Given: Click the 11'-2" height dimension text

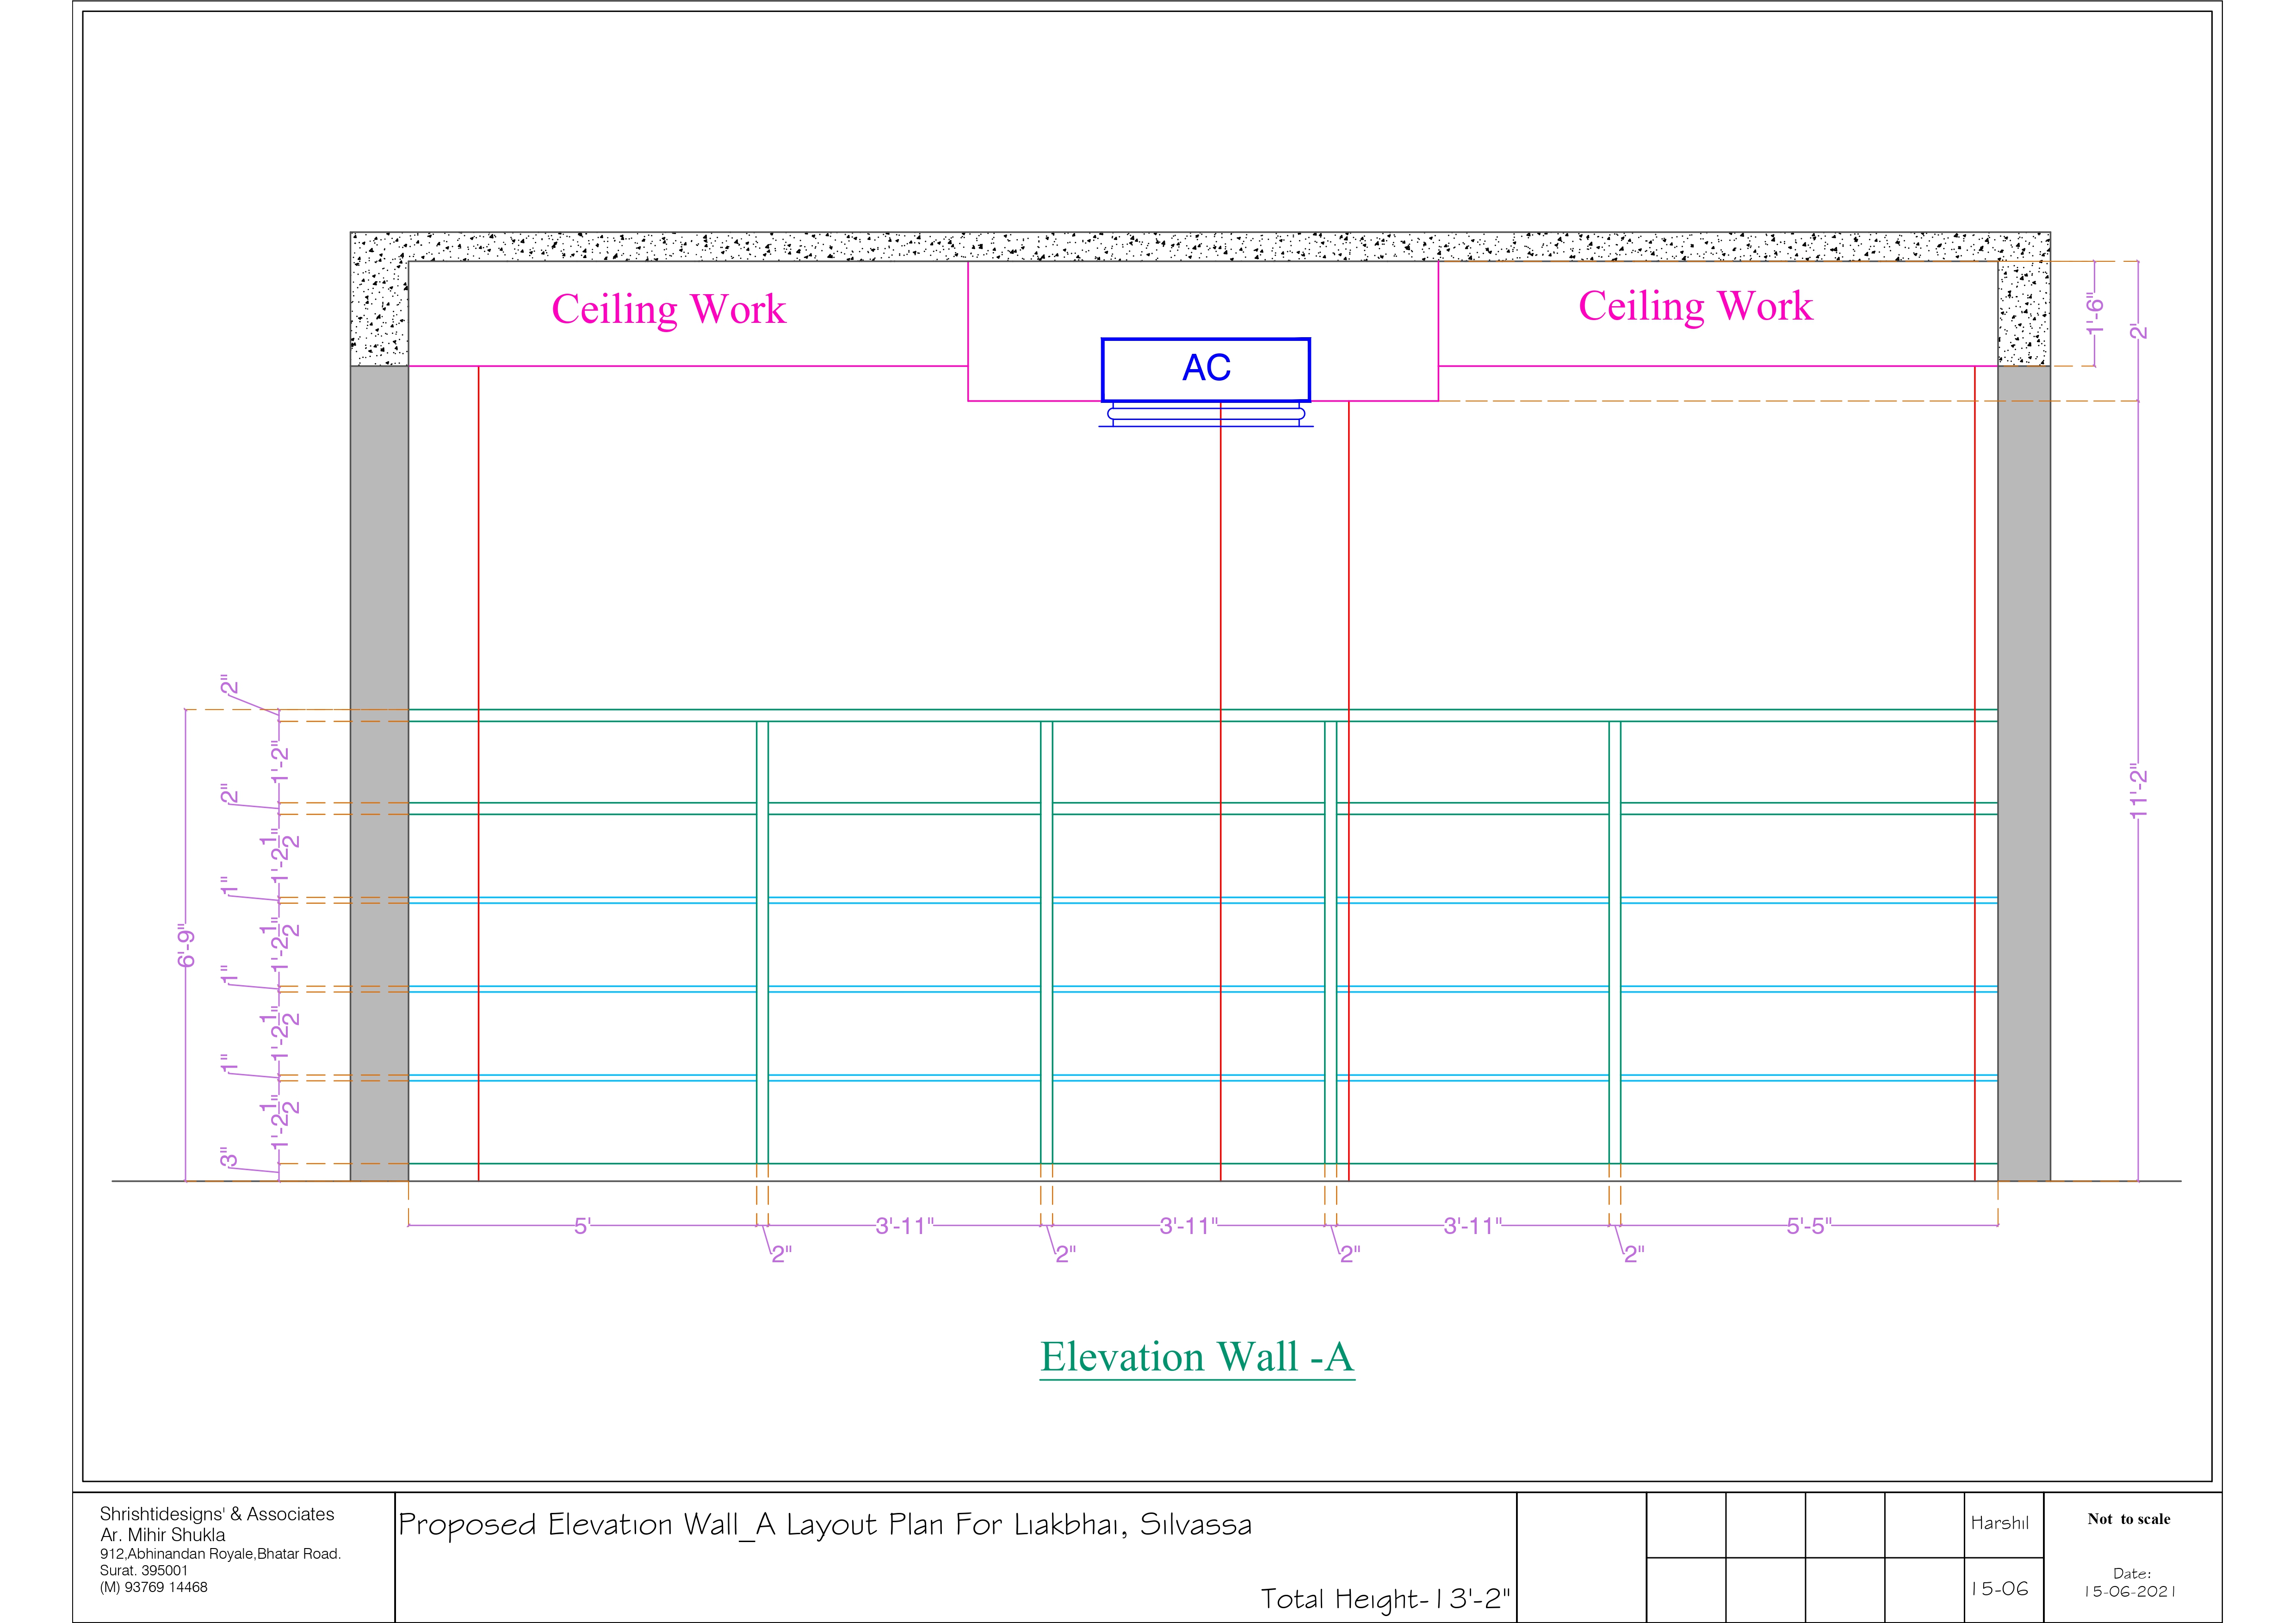Looking at the screenshot, I should point(2138,792).
